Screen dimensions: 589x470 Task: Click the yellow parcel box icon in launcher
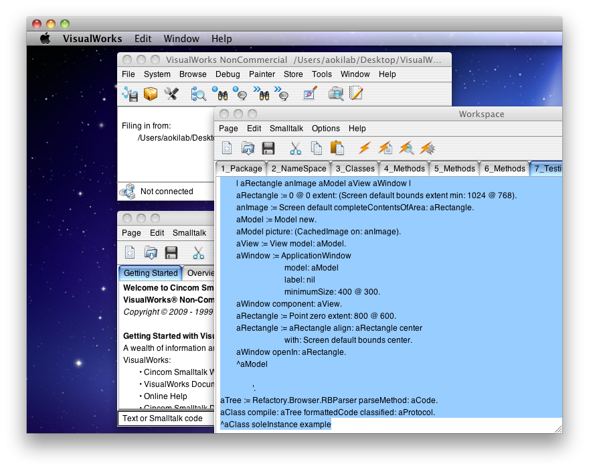151,94
